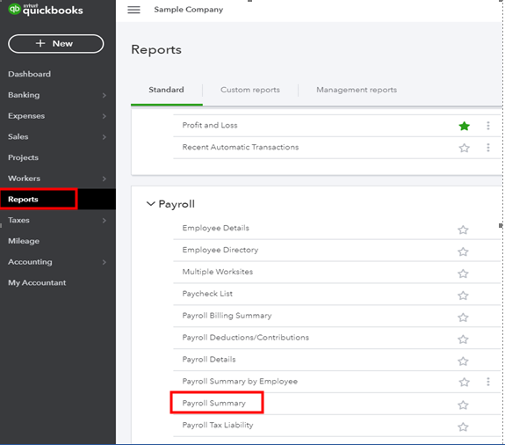Open more options for Profit and Loss

[x=488, y=126]
